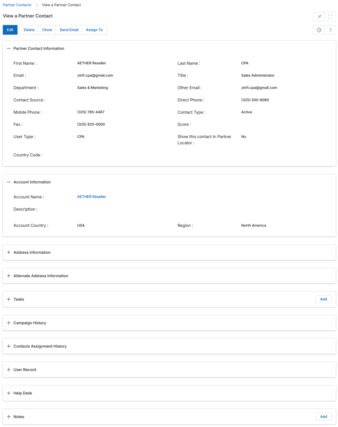Open the history clock icon

(x=319, y=30)
